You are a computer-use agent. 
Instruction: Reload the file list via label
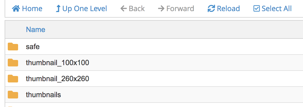228,9
